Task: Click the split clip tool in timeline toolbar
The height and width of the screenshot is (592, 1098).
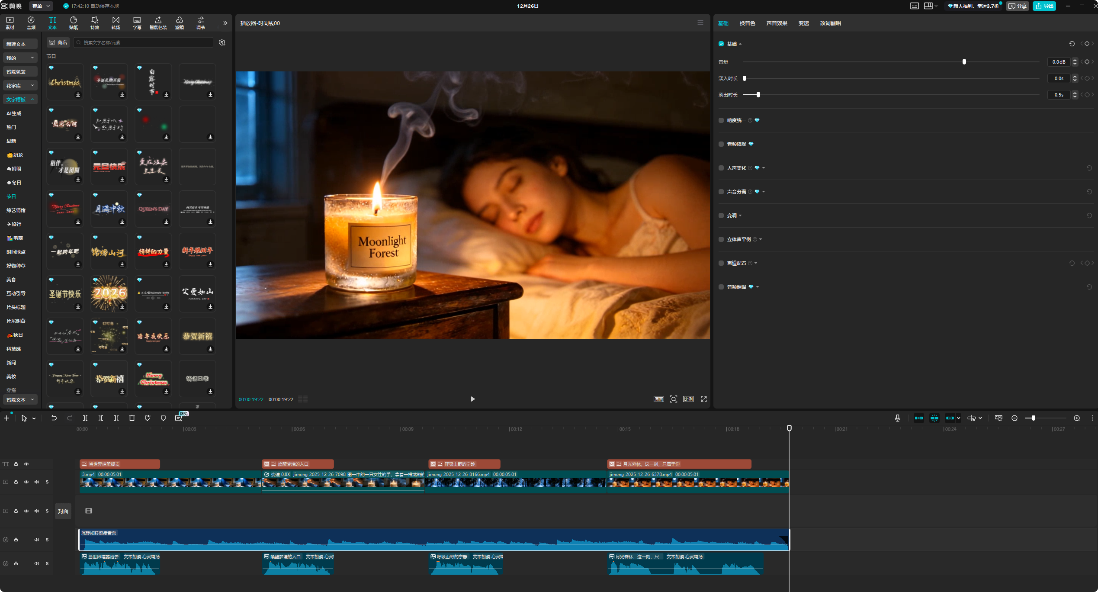Action: pos(85,418)
